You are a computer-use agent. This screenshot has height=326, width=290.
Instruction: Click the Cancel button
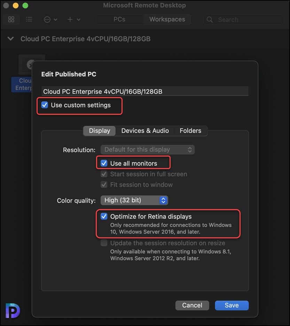click(192, 305)
